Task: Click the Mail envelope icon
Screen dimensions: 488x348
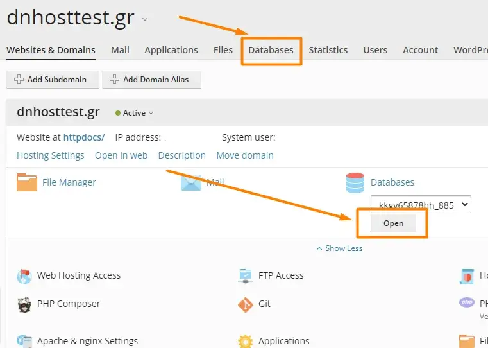Action: [x=191, y=182]
